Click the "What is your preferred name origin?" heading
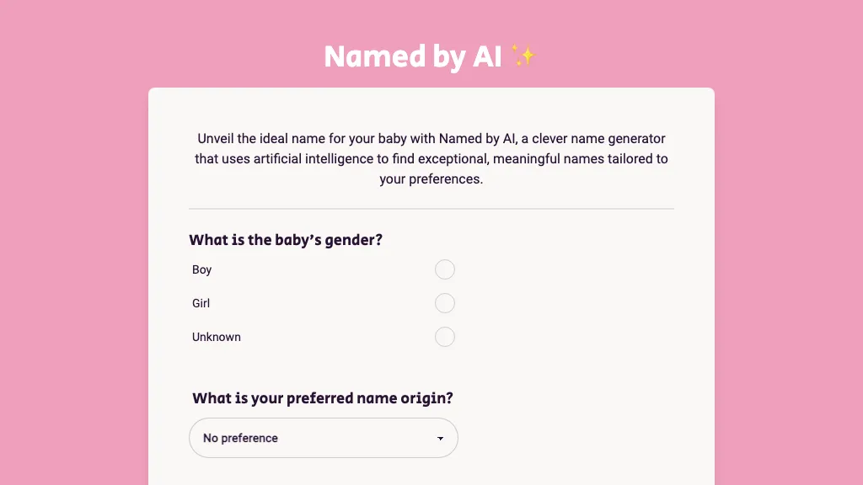The width and height of the screenshot is (863, 485). point(329,398)
